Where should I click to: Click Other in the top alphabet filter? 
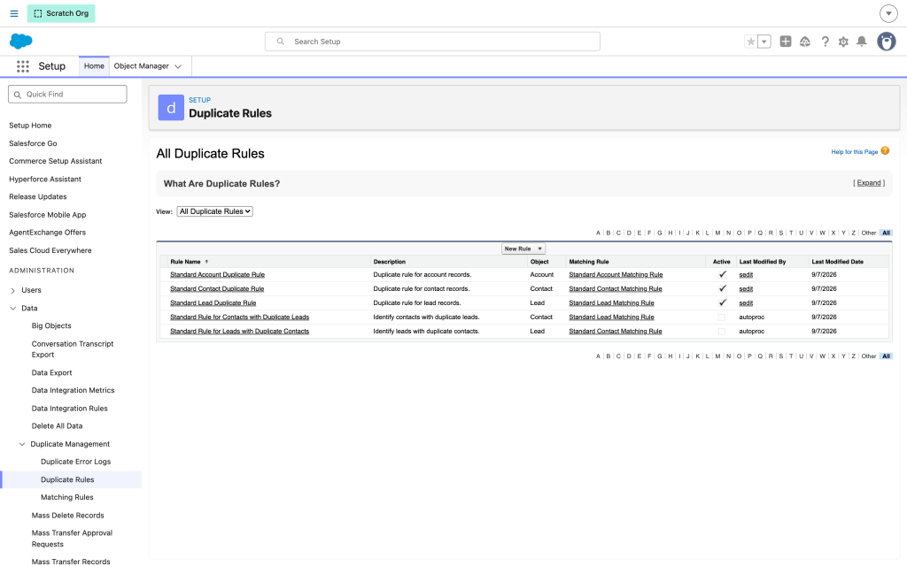tap(868, 233)
